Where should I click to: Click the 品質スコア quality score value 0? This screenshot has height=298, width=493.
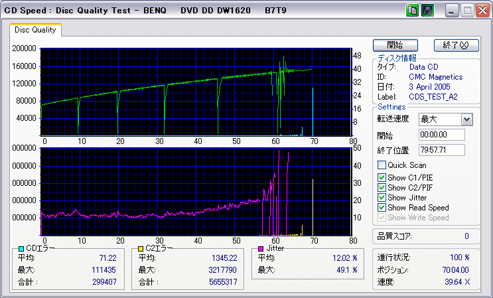(x=466, y=236)
